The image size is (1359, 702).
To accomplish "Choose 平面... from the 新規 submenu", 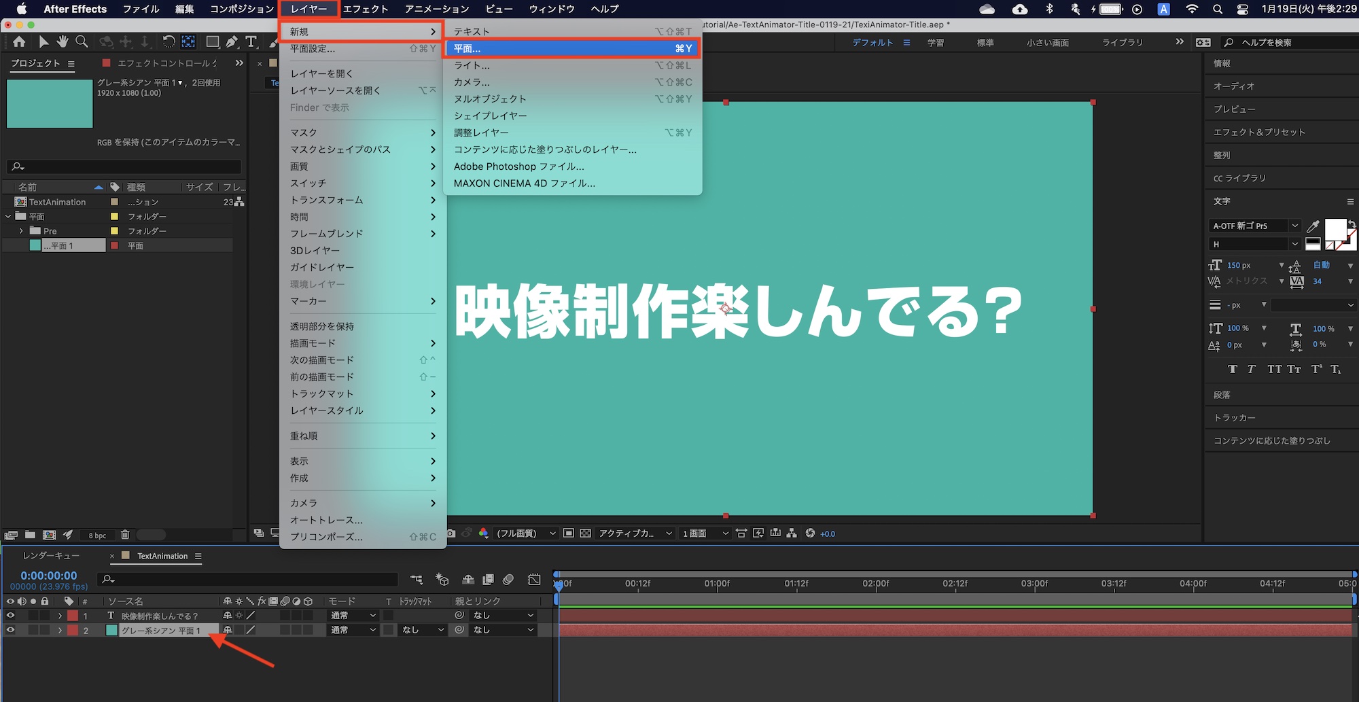I will point(571,49).
